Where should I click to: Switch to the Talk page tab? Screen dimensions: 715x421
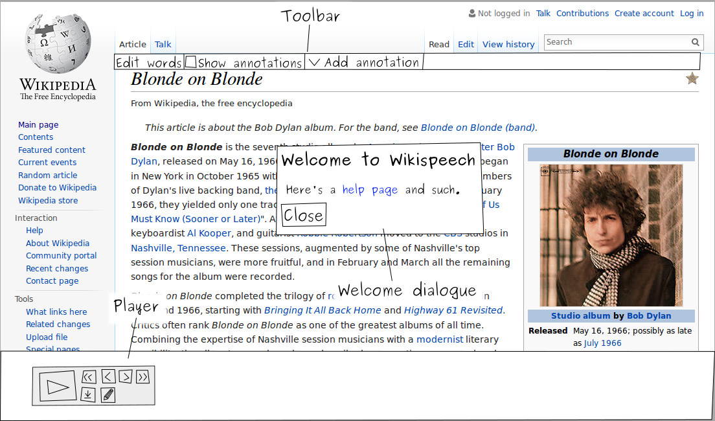point(163,44)
